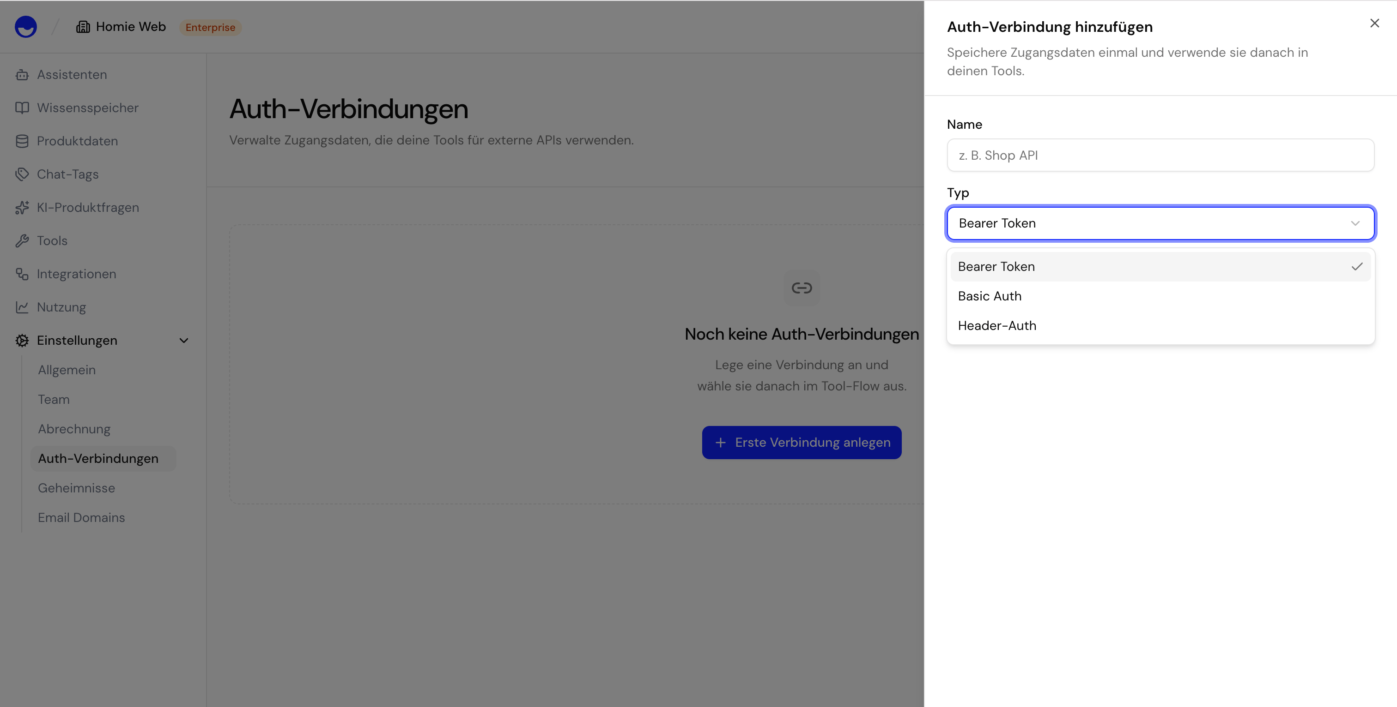Click plus icon on Erste Verbindung button
Viewport: 1397px width, 707px height.
tap(720, 443)
